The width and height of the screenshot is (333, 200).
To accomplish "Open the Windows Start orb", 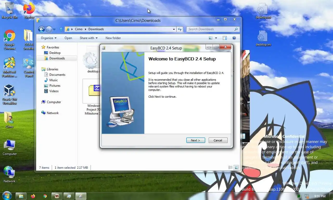I will (7, 196).
